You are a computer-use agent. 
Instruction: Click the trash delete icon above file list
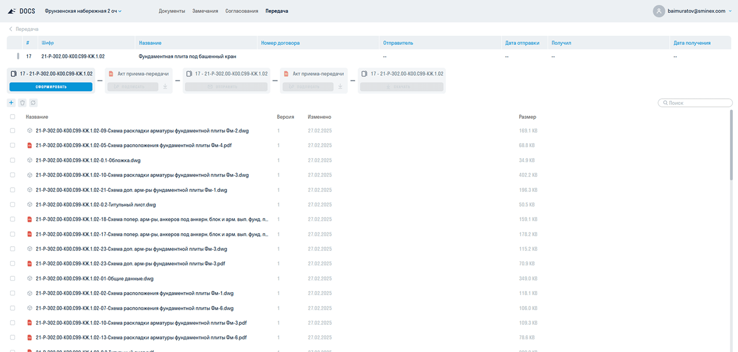[x=23, y=103]
